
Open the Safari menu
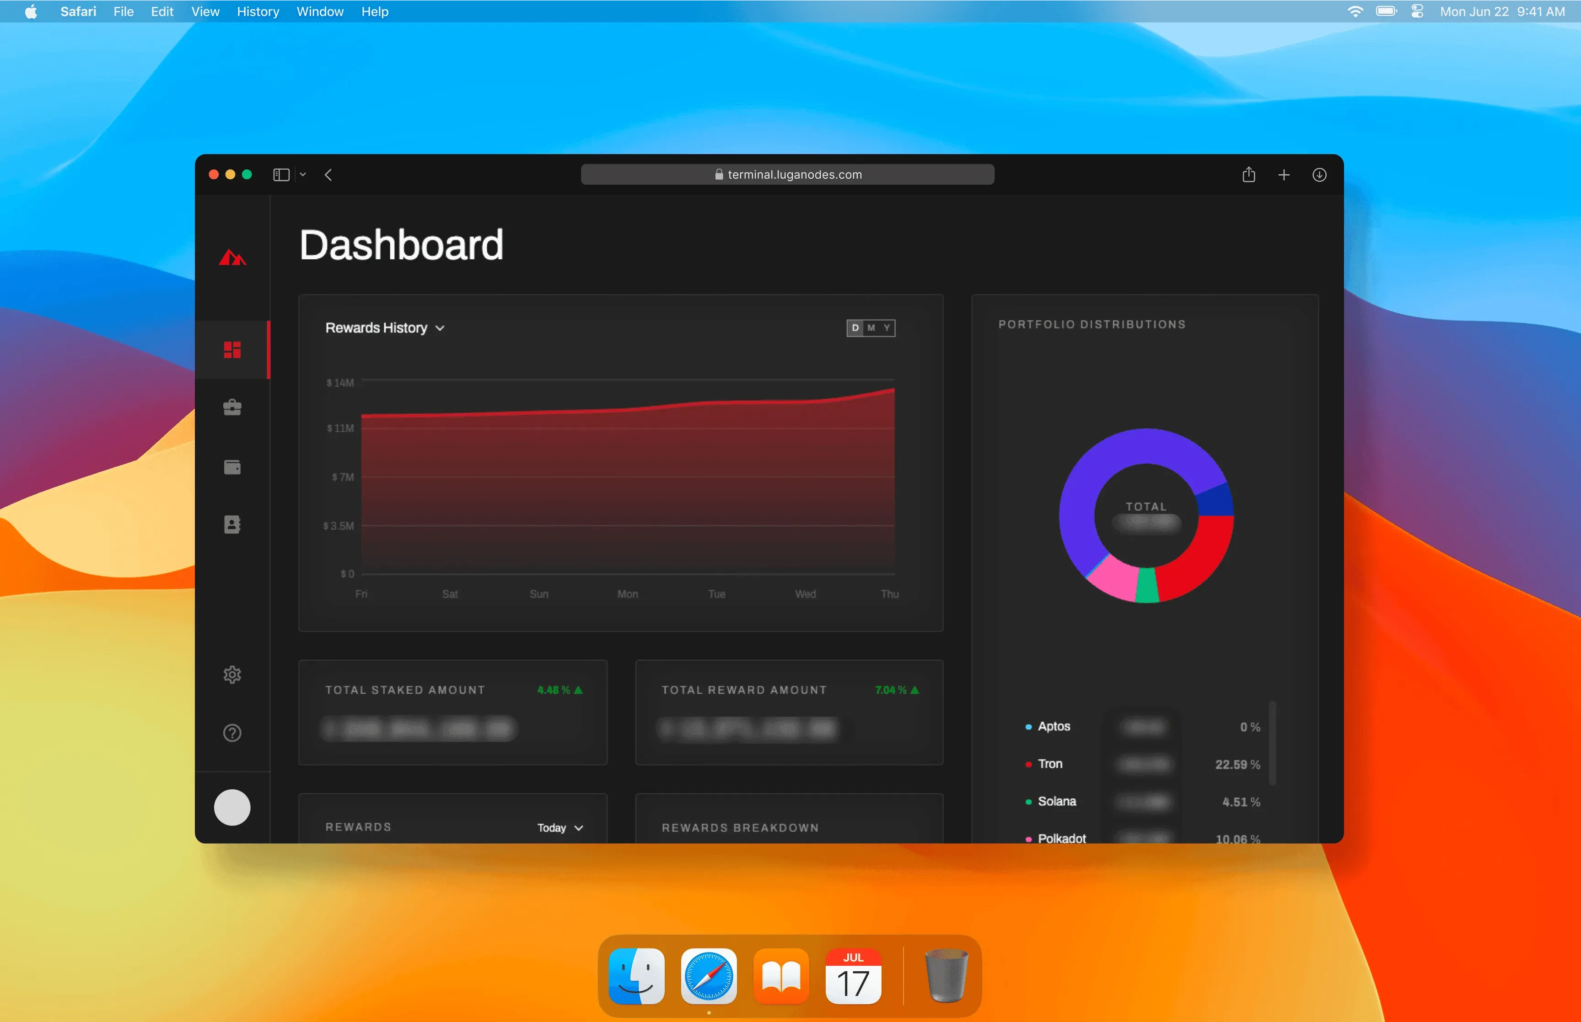click(x=78, y=11)
